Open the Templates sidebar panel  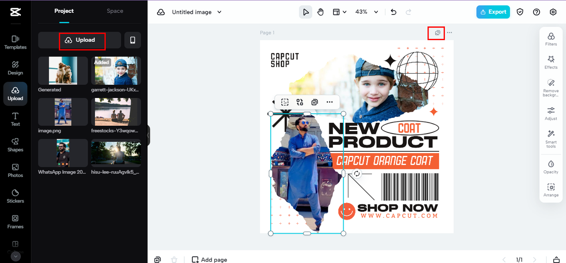pyautogui.click(x=15, y=42)
